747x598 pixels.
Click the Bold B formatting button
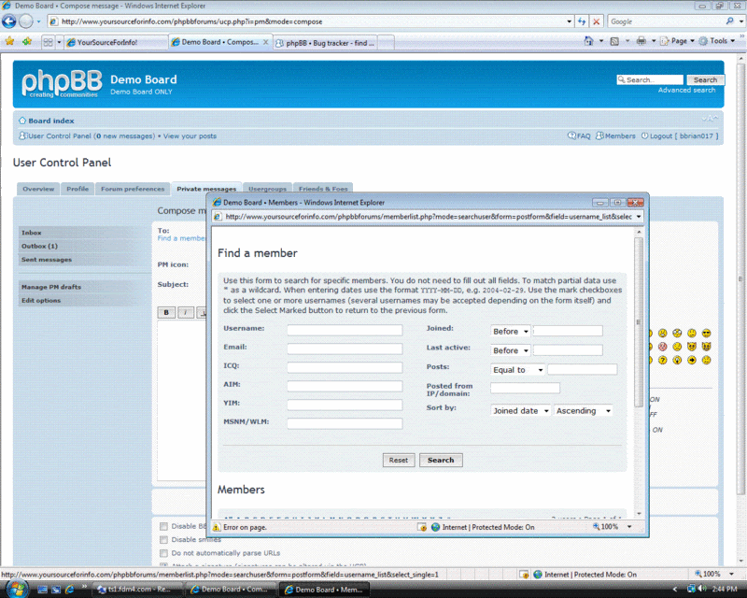click(166, 312)
